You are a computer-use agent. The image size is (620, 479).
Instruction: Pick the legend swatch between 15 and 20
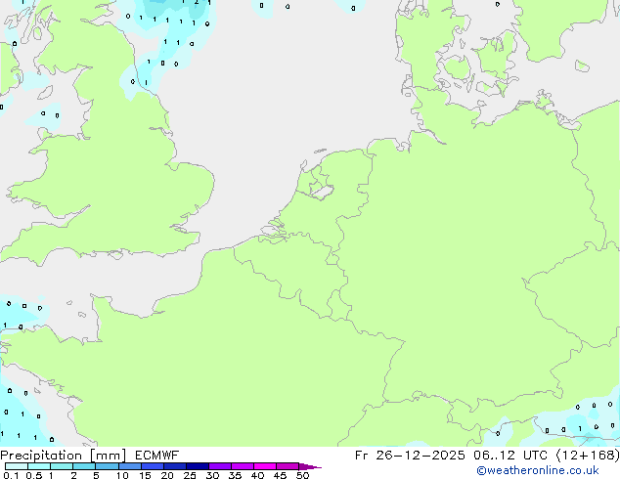point(153,466)
